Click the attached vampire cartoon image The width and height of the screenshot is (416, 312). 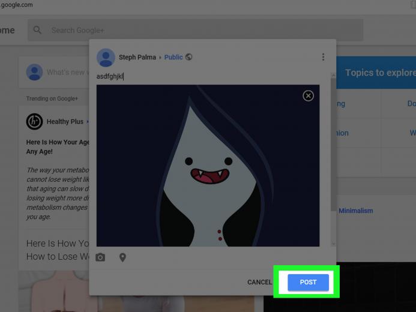pyautogui.click(x=208, y=166)
